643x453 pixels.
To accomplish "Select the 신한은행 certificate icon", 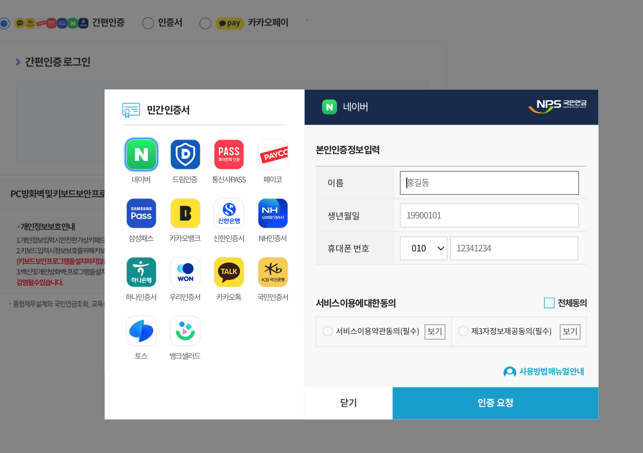I will pyautogui.click(x=229, y=213).
